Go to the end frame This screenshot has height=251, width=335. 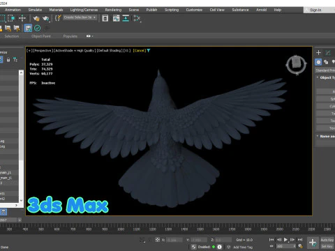point(300,240)
